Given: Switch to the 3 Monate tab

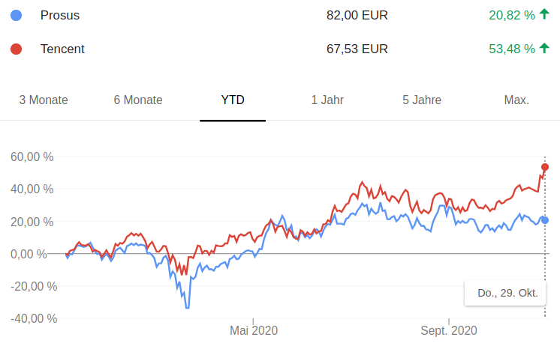Looking at the screenshot, I should pyautogui.click(x=44, y=100).
